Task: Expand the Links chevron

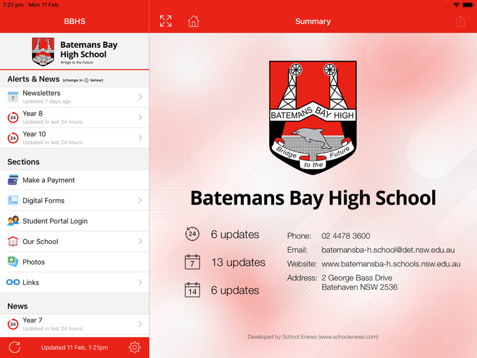Action: click(140, 282)
